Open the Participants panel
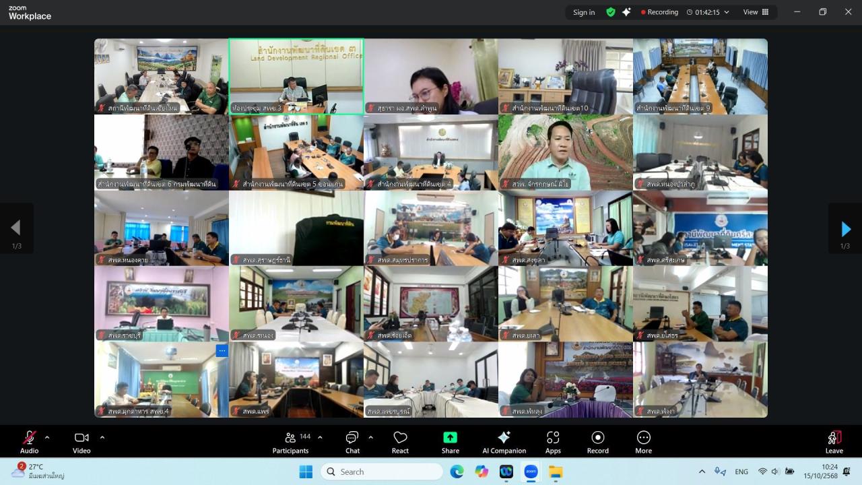This screenshot has width=862, height=485. point(291,442)
